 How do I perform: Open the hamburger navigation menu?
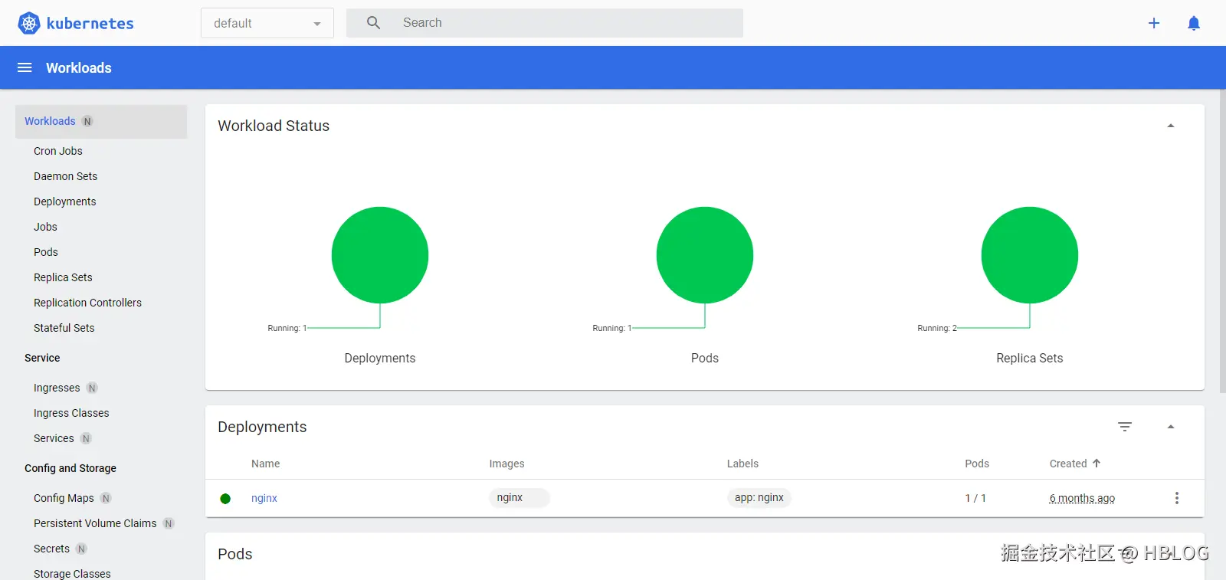coord(25,67)
